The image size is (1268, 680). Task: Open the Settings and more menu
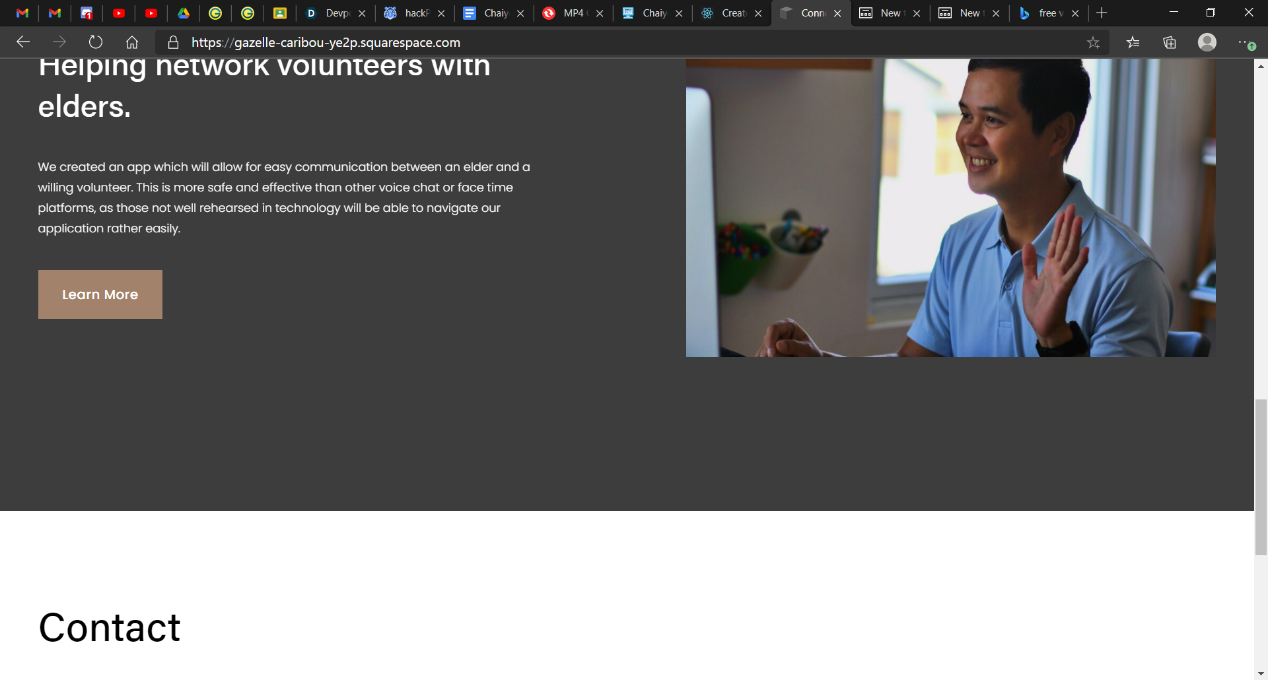pos(1246,42)
